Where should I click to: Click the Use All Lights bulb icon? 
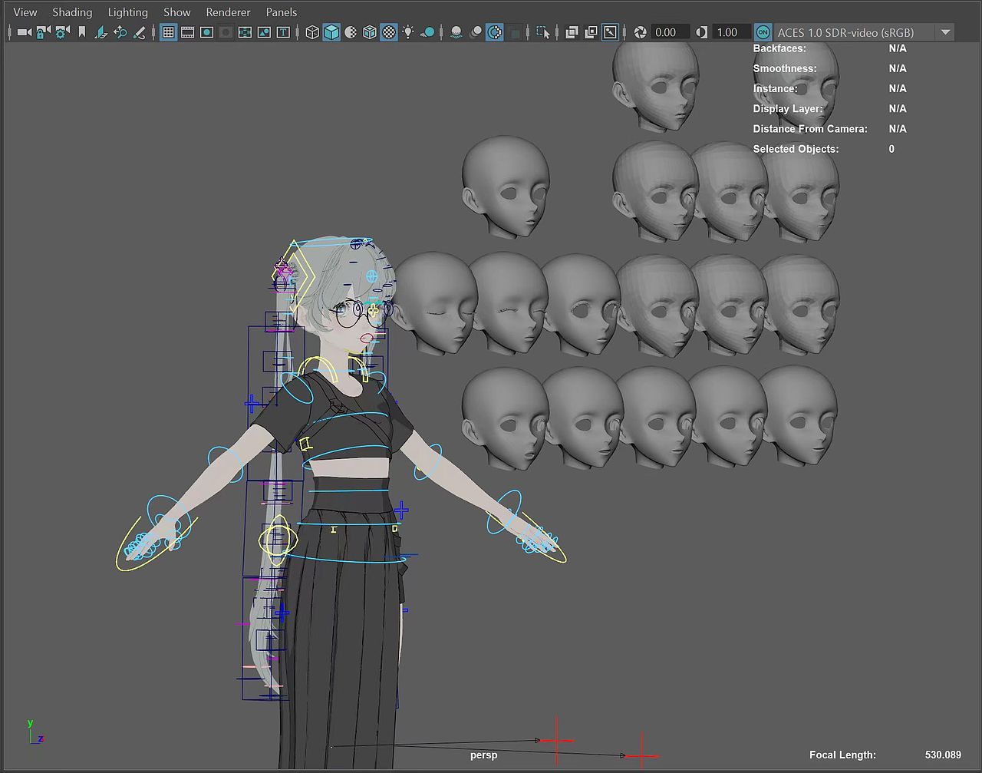pos(408,32)
